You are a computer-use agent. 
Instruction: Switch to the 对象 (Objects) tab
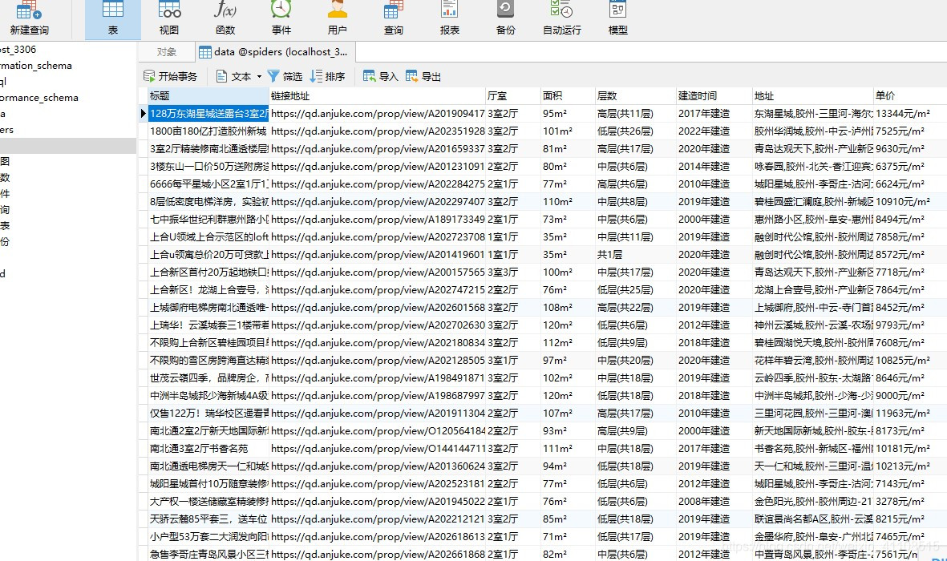167,50
